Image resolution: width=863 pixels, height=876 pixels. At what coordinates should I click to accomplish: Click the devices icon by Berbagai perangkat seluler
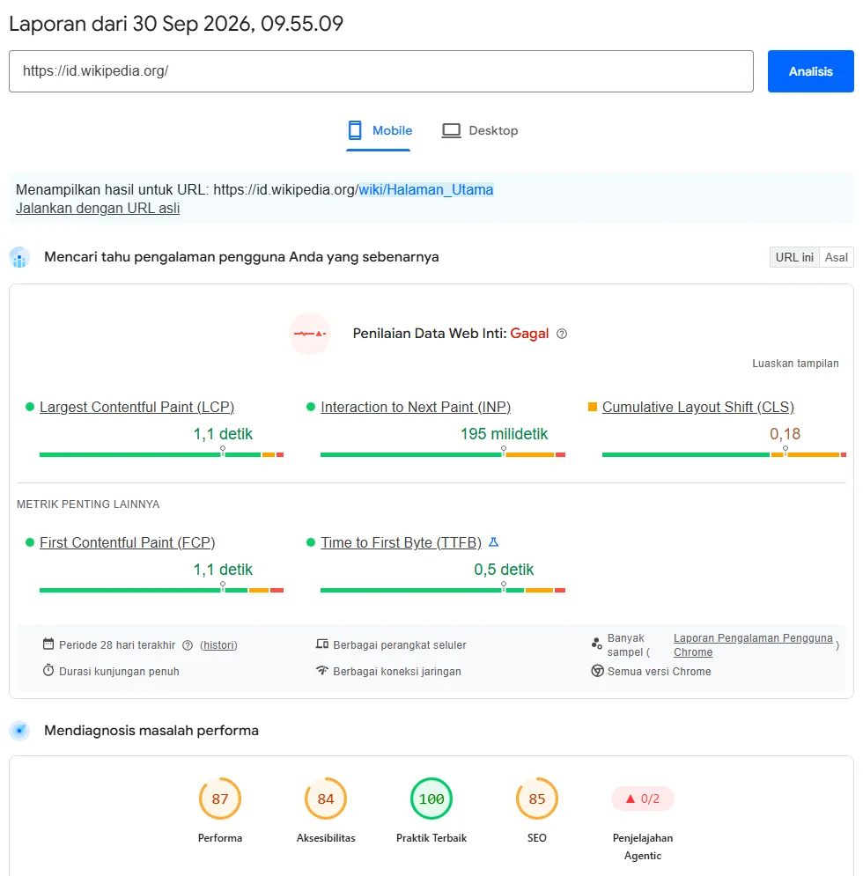tap(322, 644)
